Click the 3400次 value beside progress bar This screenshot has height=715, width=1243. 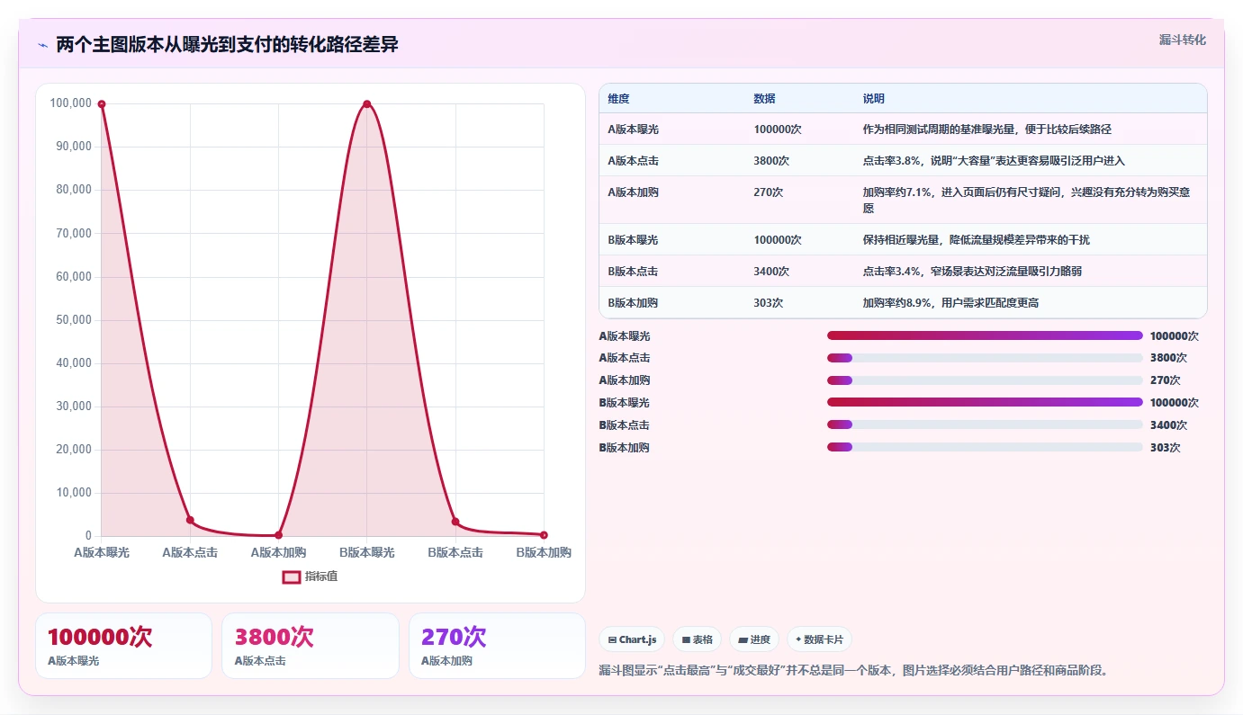[x=1168, y=425]
